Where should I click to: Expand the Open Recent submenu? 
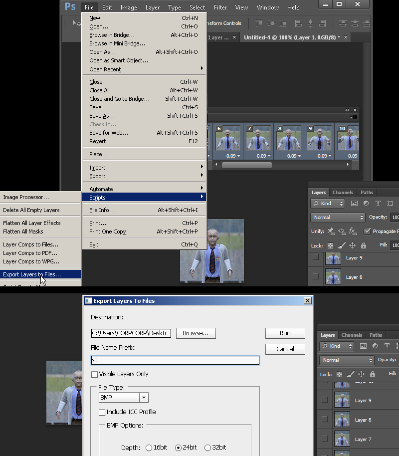pyautogui.click(x=144, y=69)
